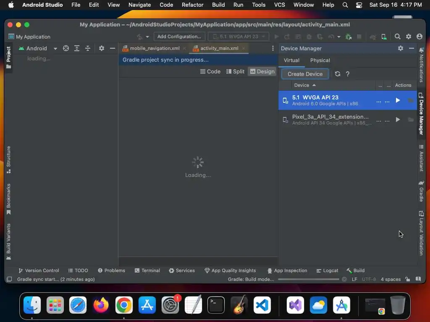The image size is (430, 322).
Task: Switch editor to Code view
Action: (x=210, y=71)
